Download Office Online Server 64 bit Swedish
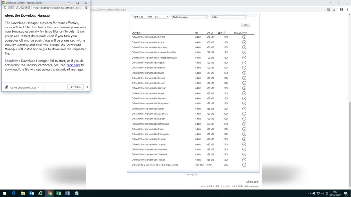Image resolution: width=351 pixels, height=197 pixels. 244,150
